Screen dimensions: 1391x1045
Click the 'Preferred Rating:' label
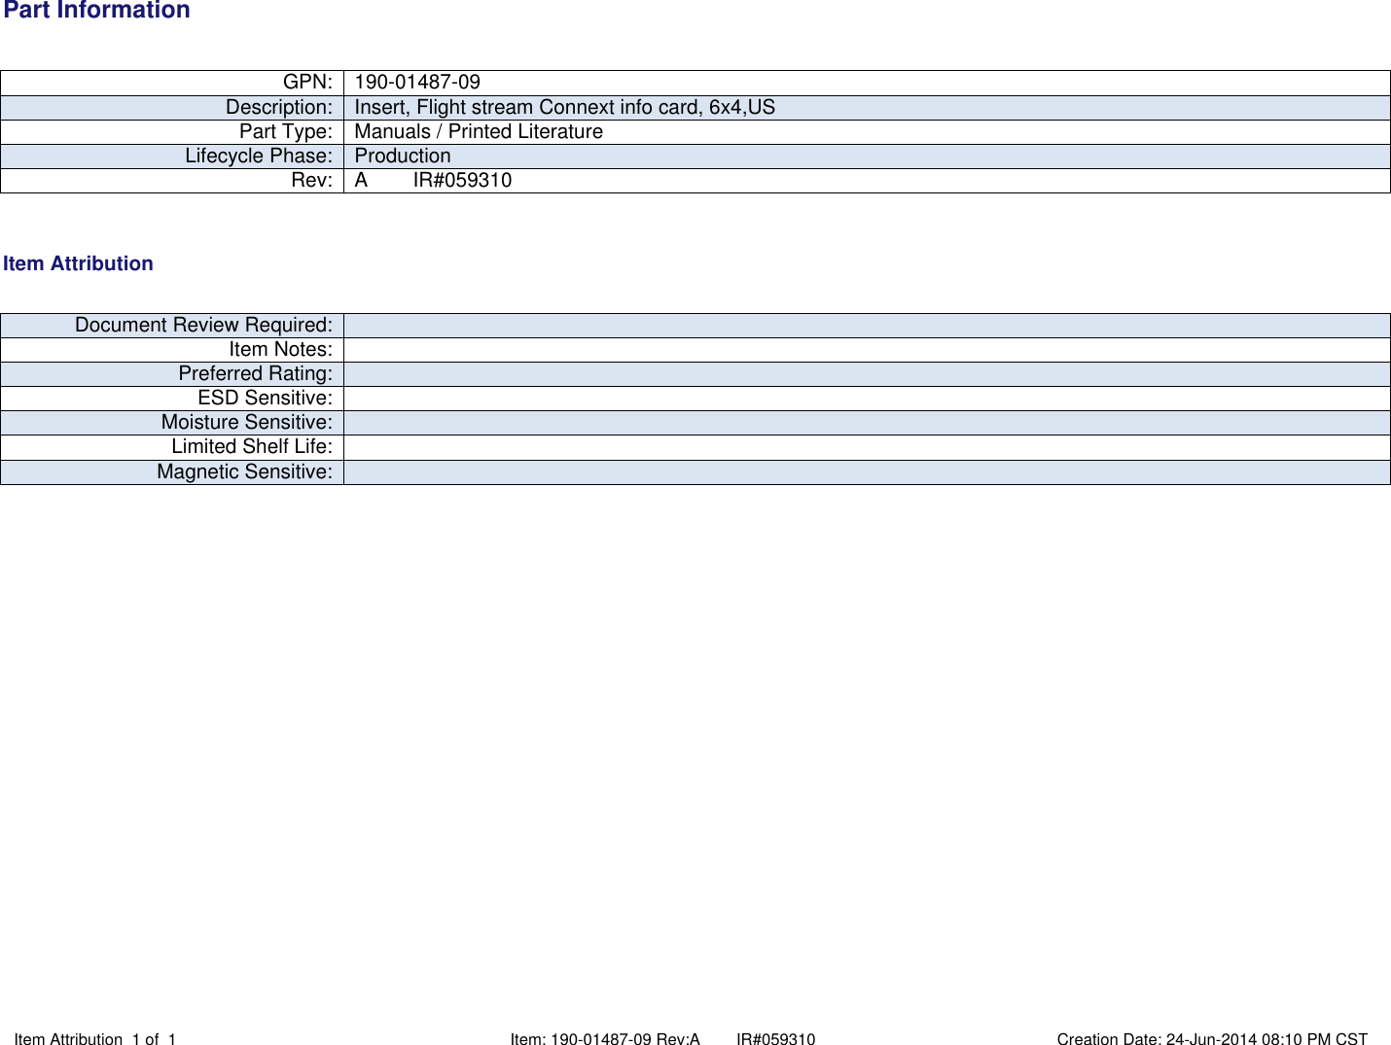255,374
